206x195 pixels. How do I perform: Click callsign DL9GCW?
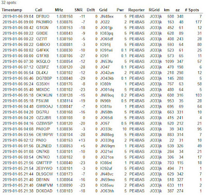(x=44, y=174)
